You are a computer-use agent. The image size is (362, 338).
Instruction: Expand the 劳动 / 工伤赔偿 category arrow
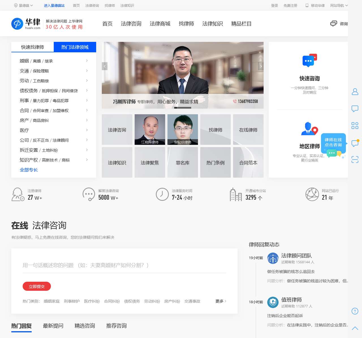point(87,81)
